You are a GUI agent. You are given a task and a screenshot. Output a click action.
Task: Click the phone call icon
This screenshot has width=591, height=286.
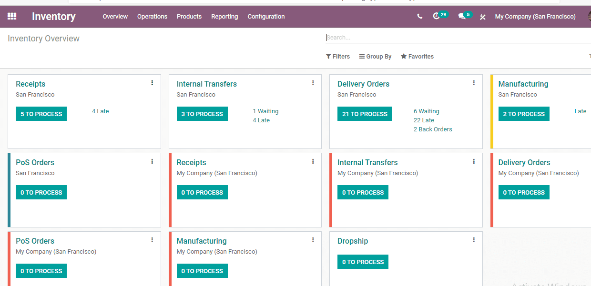419,16
